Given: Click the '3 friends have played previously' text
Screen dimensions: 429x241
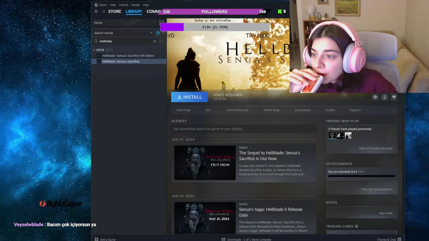Looking at the screenshot, I should (350, 129).
